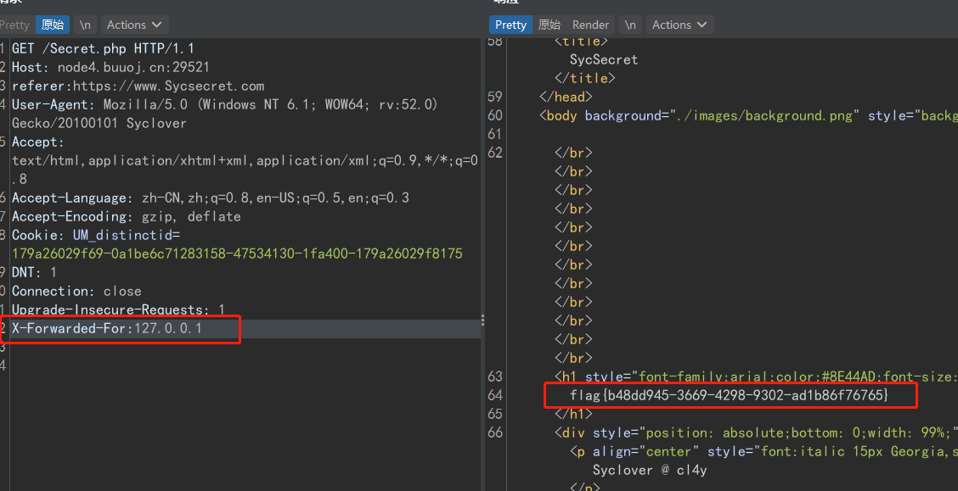
Task: Open the request Actions dropdown
Action: point(134,25)
